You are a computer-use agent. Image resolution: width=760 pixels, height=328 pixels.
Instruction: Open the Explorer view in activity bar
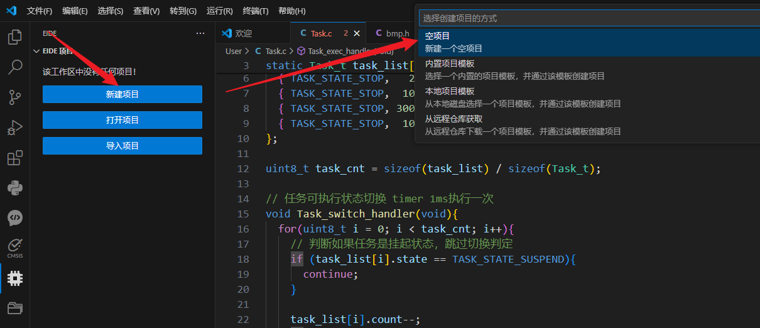point(14,37)
